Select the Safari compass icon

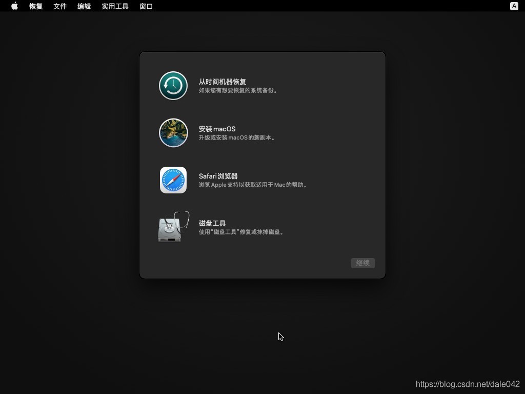[173, 180]
